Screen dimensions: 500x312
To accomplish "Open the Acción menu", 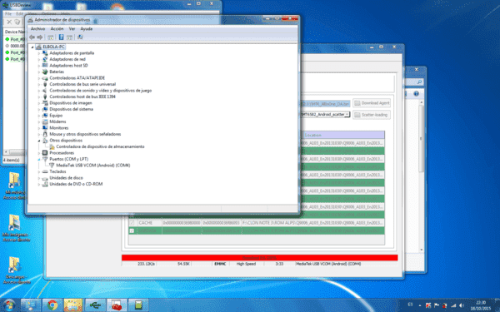I will [57, 28].
